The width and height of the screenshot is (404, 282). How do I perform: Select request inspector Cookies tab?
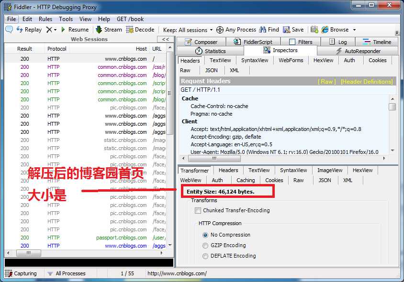(378, 60)
